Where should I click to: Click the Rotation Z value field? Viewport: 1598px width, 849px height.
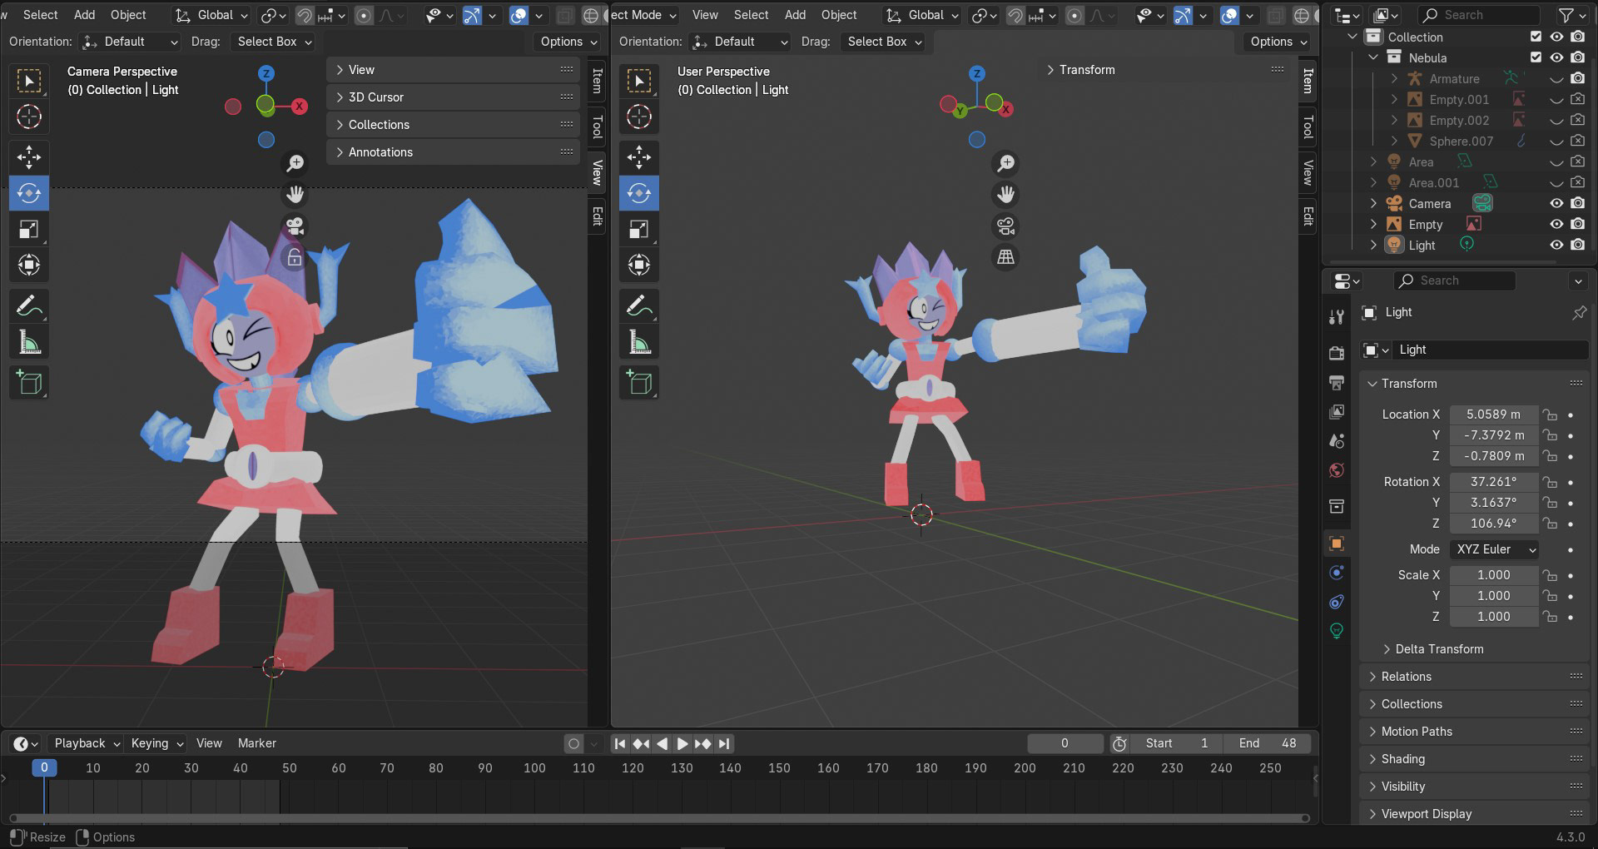[x=1494, y=524]
